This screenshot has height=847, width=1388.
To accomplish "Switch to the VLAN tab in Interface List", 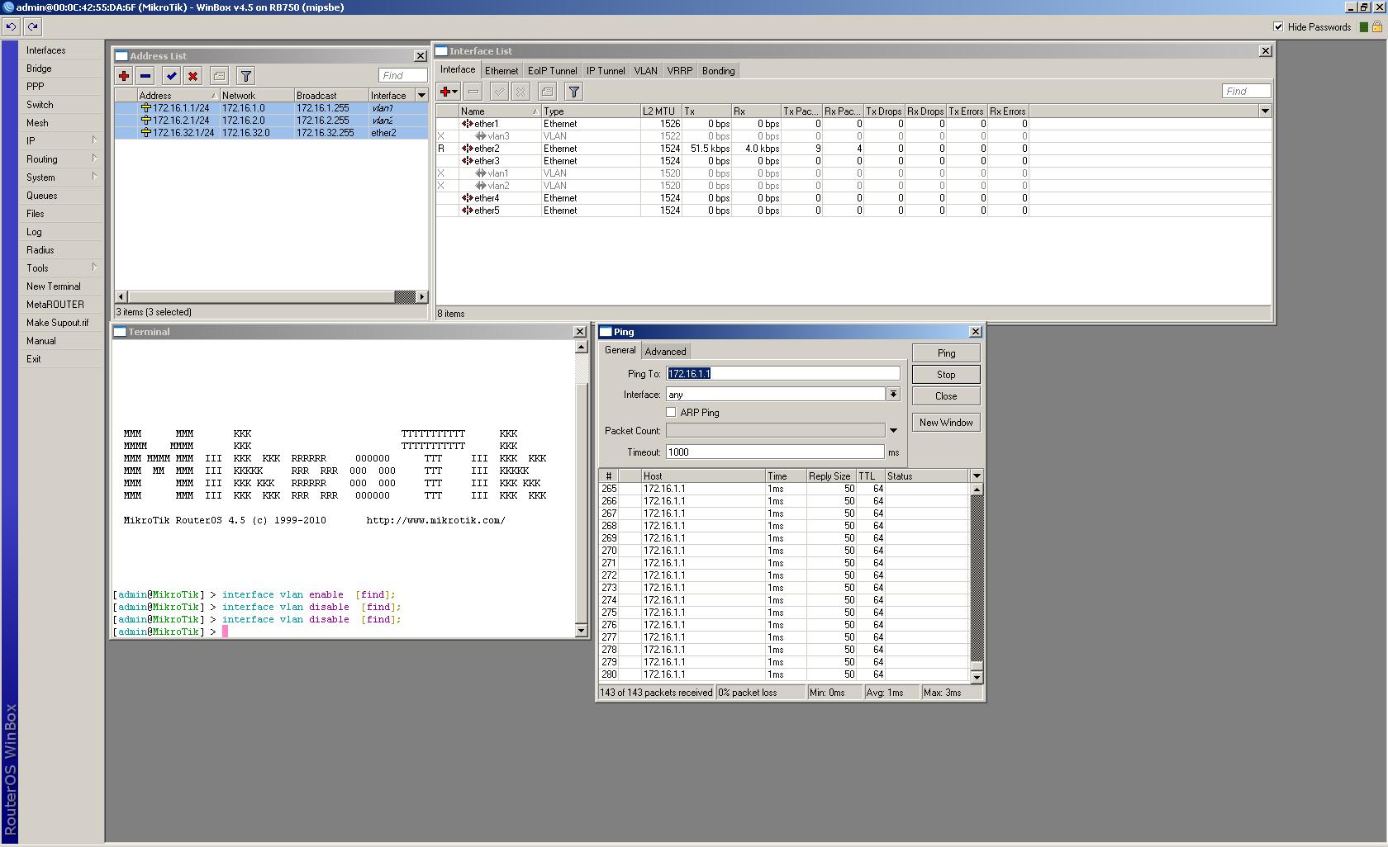I will tap(645, 71).
